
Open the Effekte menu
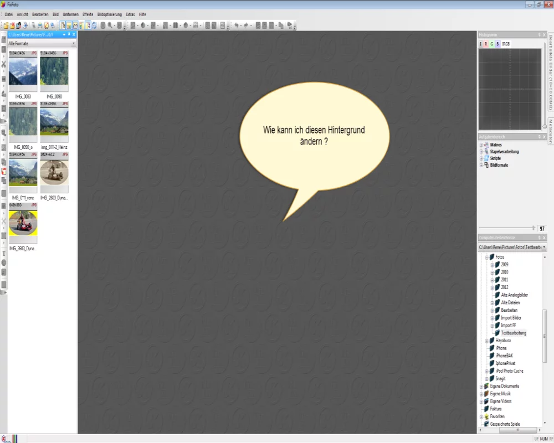88,13
